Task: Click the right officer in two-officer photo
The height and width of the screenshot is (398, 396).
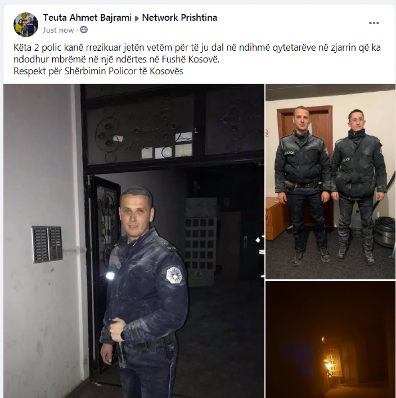Action: pos(359,187)
